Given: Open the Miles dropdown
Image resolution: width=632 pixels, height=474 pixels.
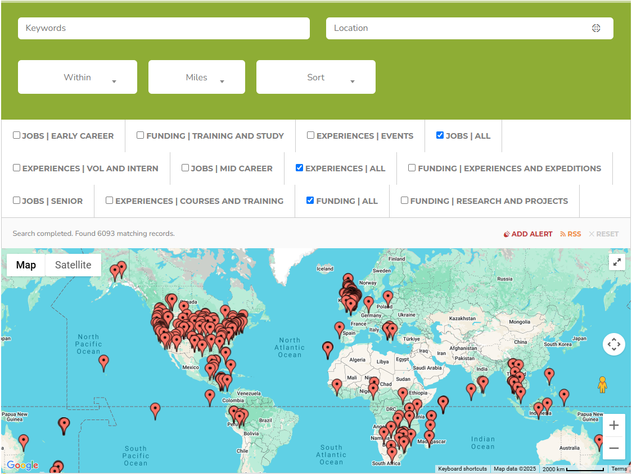Looking at the screenshot, I should [x=196, y=77].
